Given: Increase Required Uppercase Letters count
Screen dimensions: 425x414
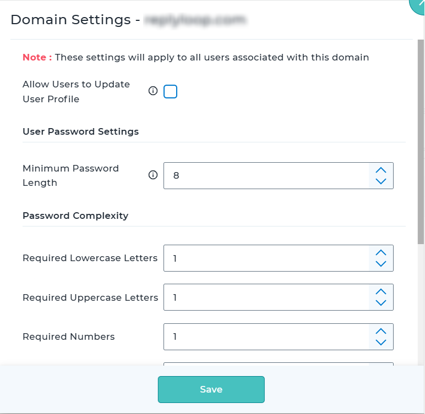Looking at the screenshot, I should click(x=380, y=291).
